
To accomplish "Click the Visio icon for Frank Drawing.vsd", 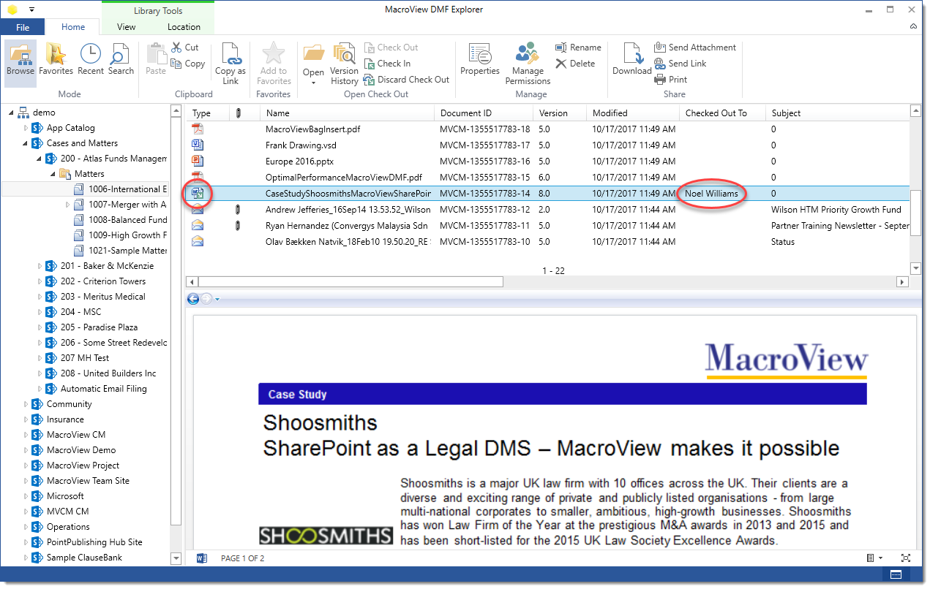I will 197,145.
